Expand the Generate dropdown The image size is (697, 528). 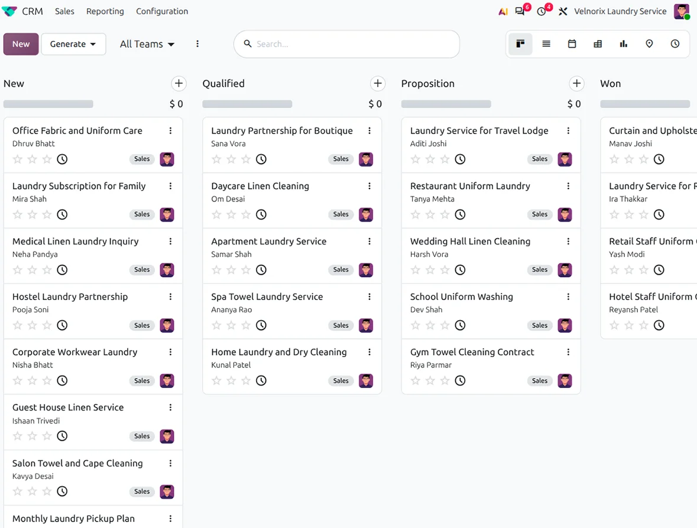(73, 44)
